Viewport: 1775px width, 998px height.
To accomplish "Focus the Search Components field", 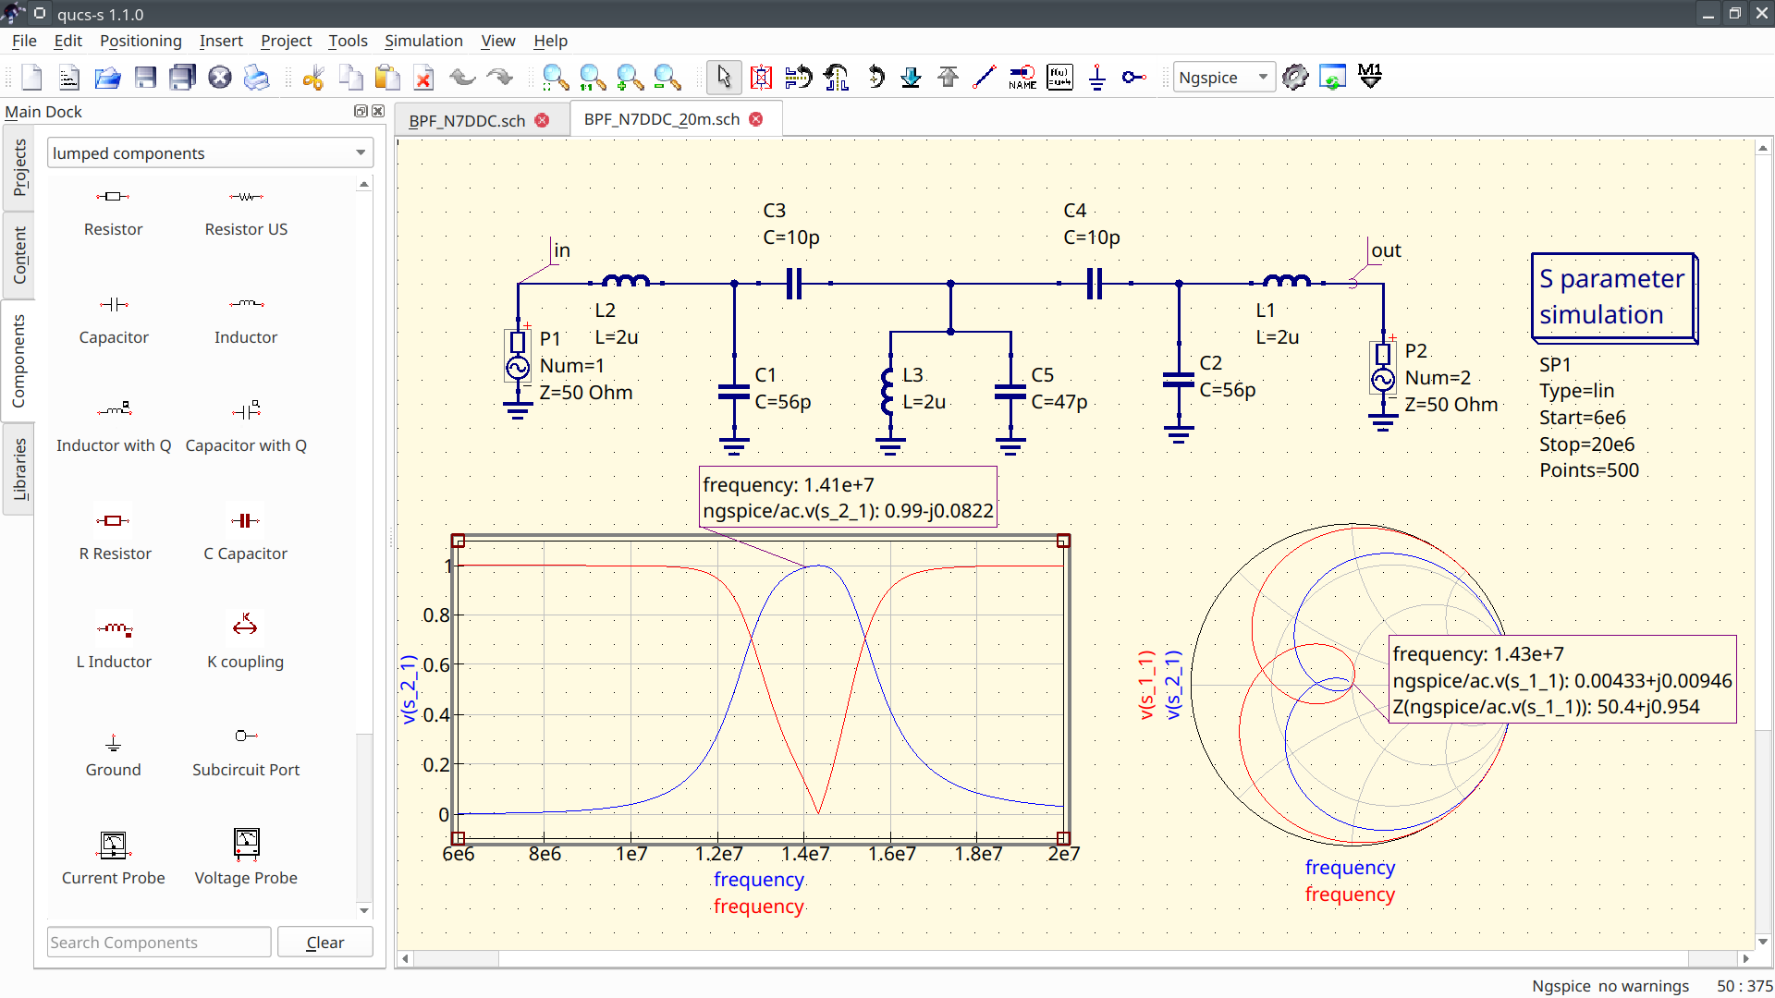I will tap(159, 943).
